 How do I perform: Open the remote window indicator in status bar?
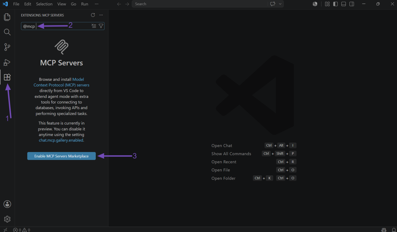(5, 230)
